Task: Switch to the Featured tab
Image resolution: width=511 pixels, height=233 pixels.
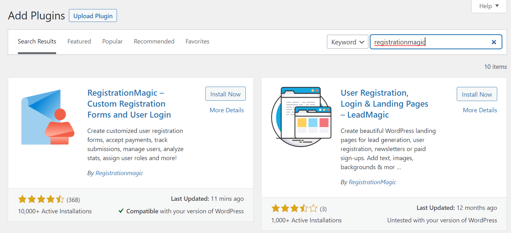Action: (79, 41)
